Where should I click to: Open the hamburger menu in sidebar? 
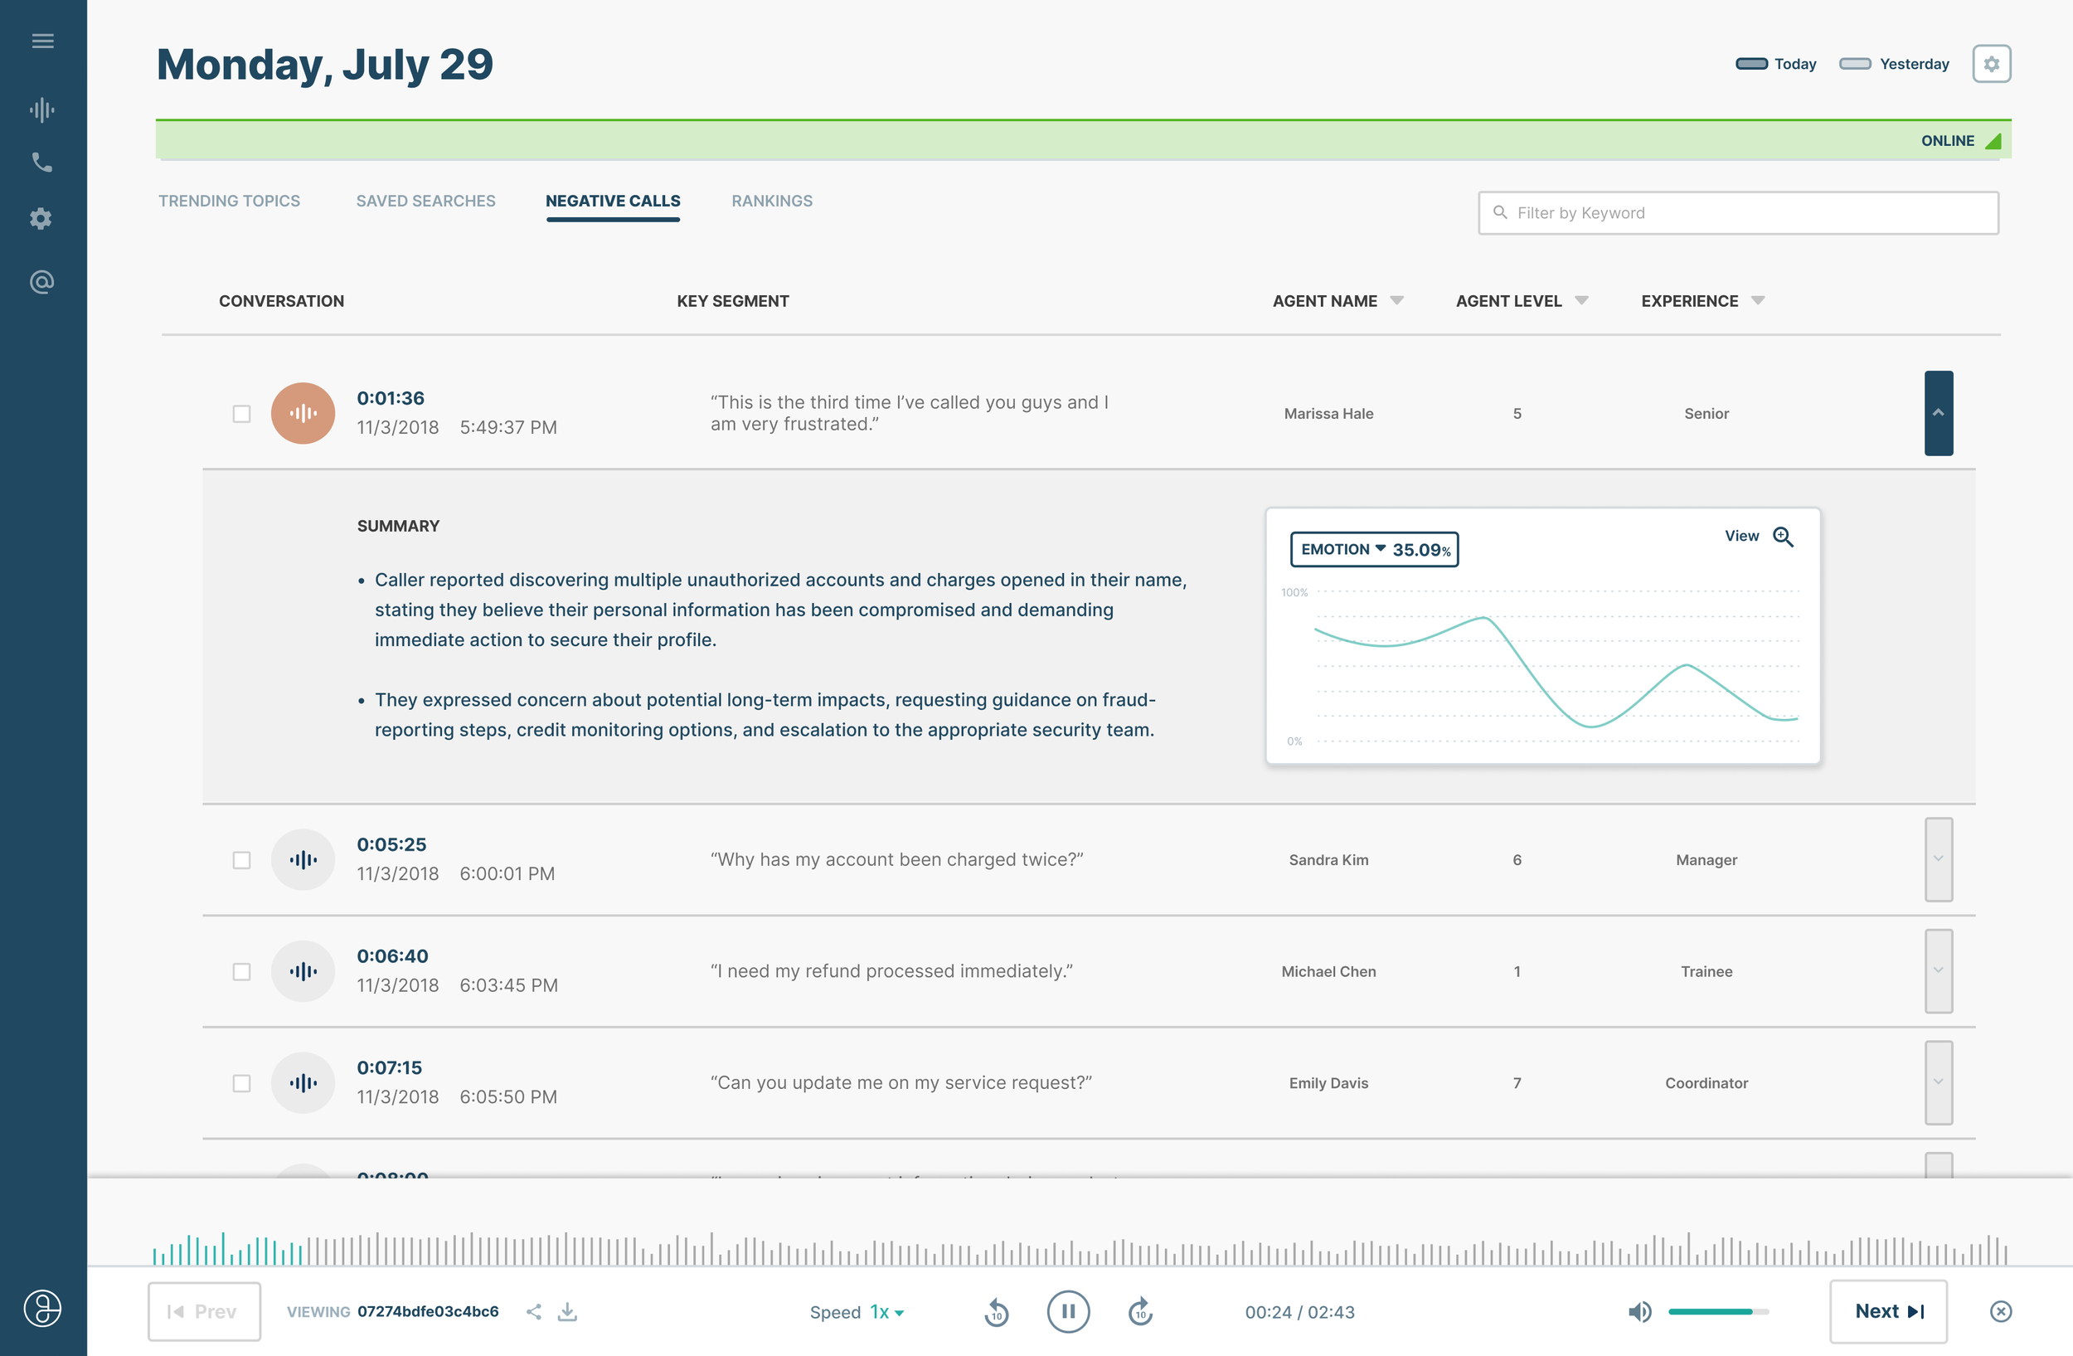41,41
